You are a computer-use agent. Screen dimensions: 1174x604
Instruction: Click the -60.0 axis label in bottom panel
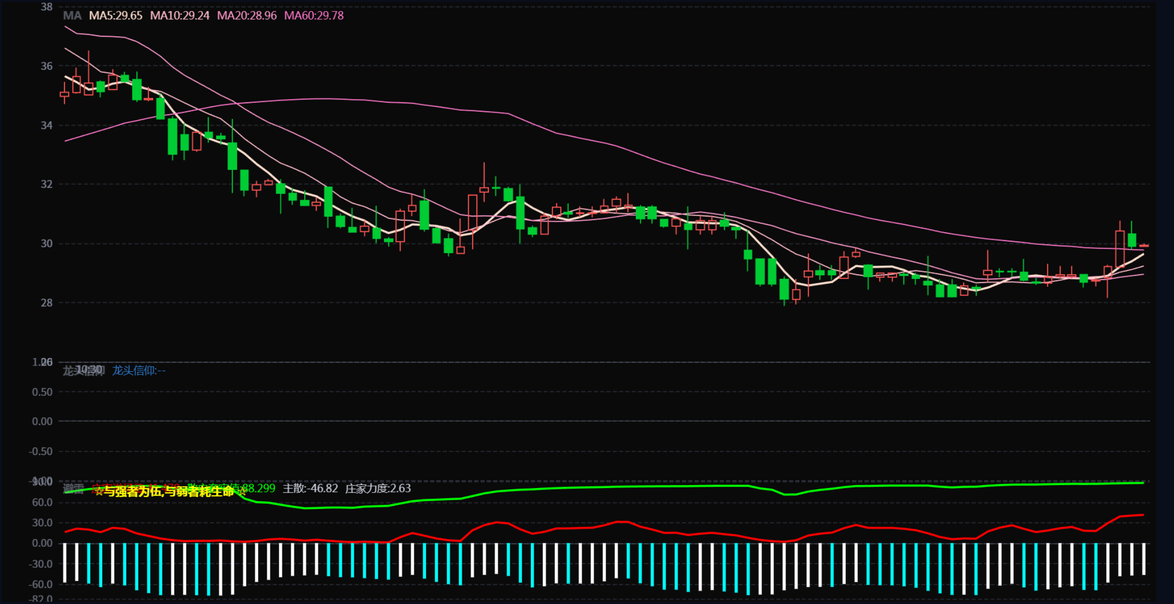click(40, 584)
